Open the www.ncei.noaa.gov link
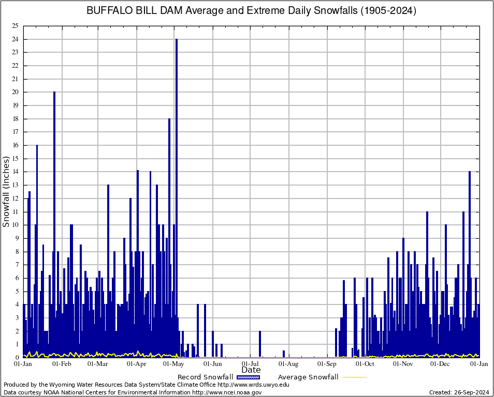 tap(227, 392)
